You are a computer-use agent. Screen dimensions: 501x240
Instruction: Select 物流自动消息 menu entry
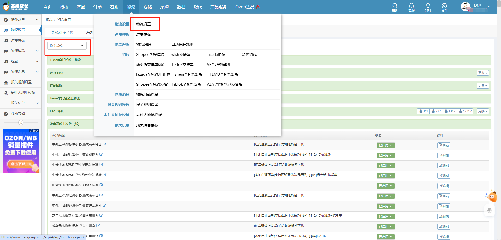(147, 95)
